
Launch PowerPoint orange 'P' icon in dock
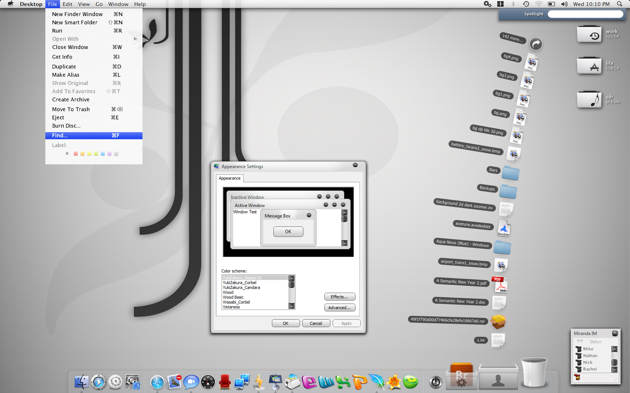(x=360, y=382)
